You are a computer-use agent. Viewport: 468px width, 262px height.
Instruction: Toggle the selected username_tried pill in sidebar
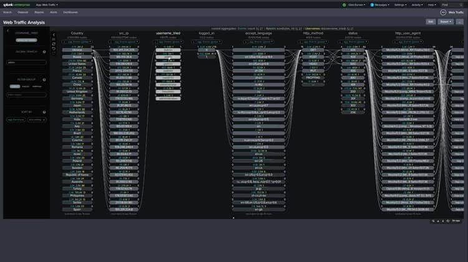pos(26,40)
